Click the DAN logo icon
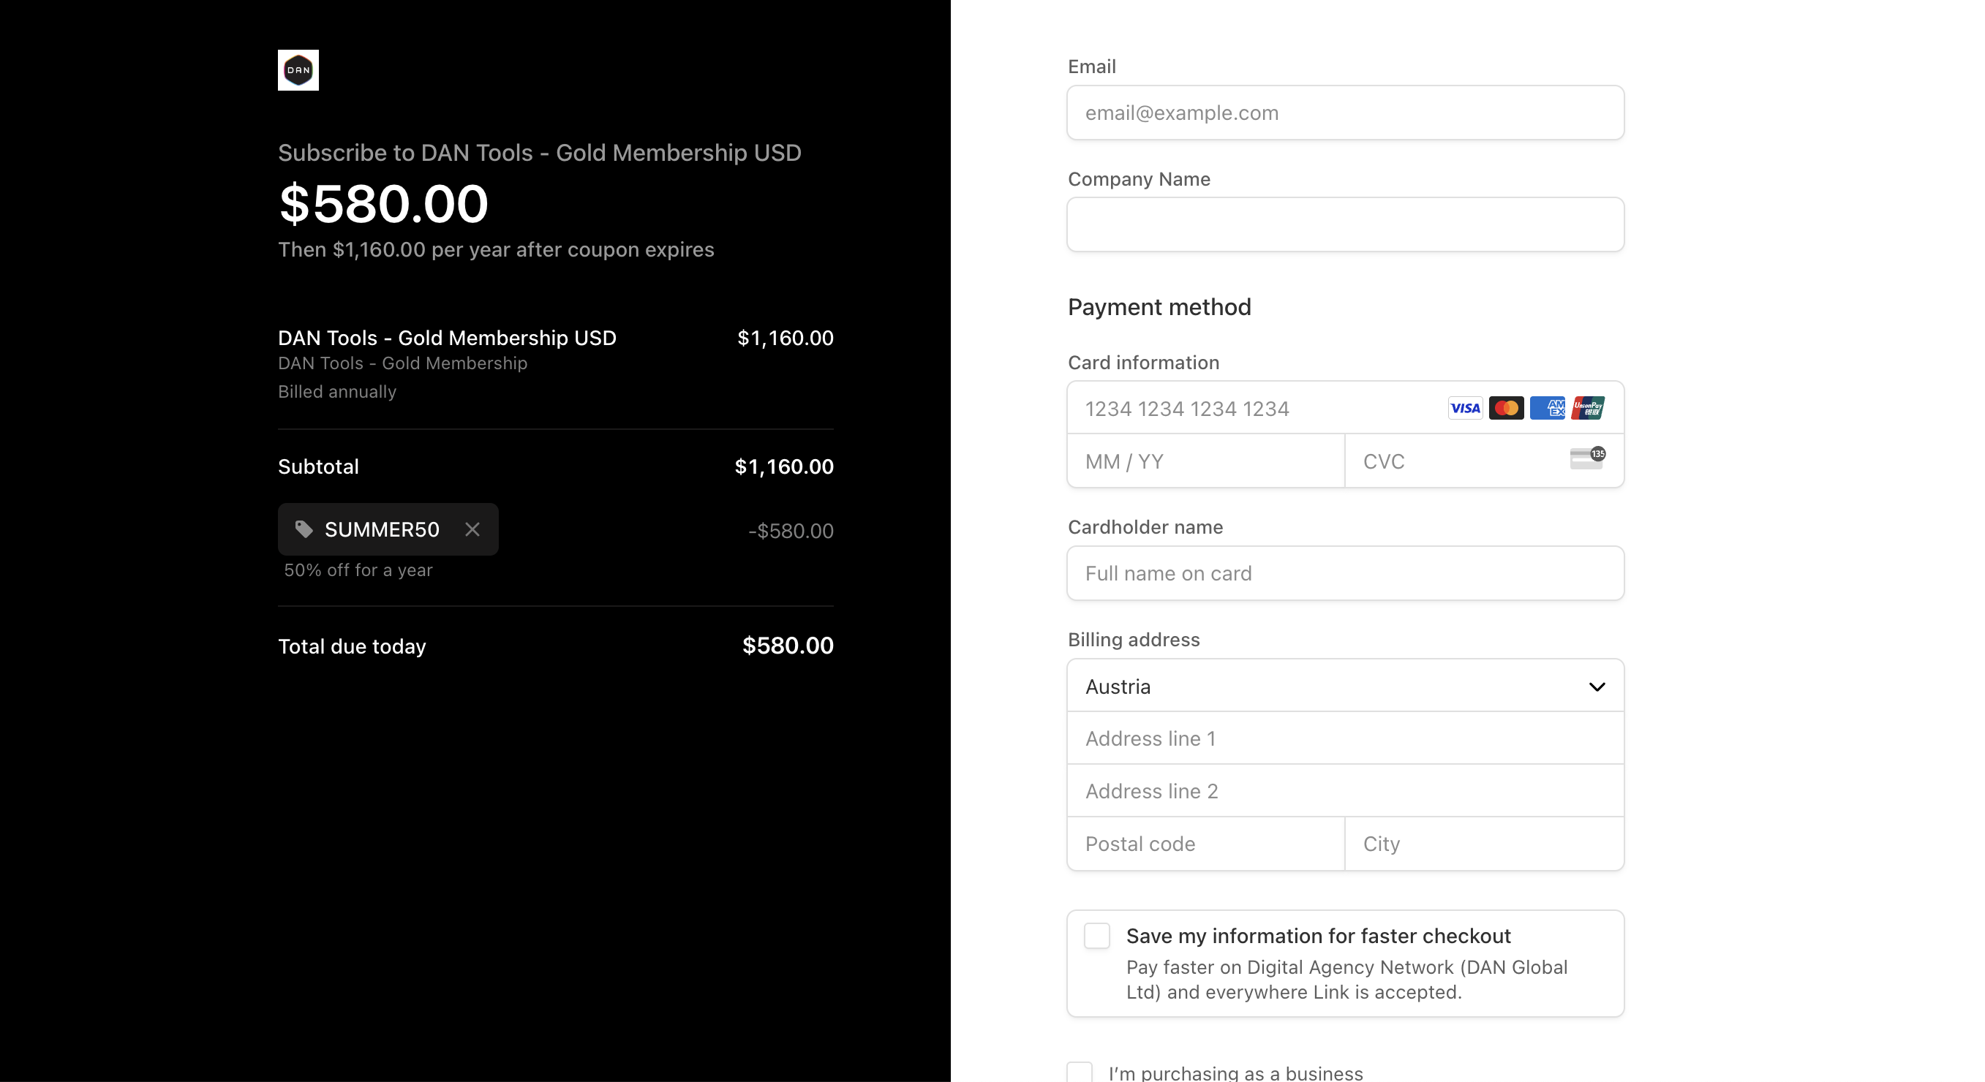 pos(298,70)
